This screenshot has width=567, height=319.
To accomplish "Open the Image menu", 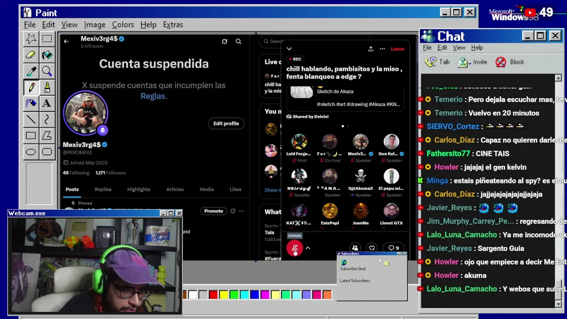I will 94,24.
